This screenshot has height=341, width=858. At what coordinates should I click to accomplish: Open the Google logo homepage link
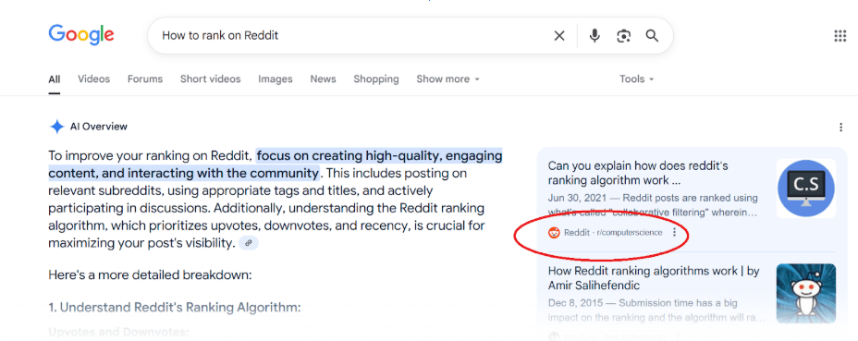pyautogui.click(x=81, y=35)
